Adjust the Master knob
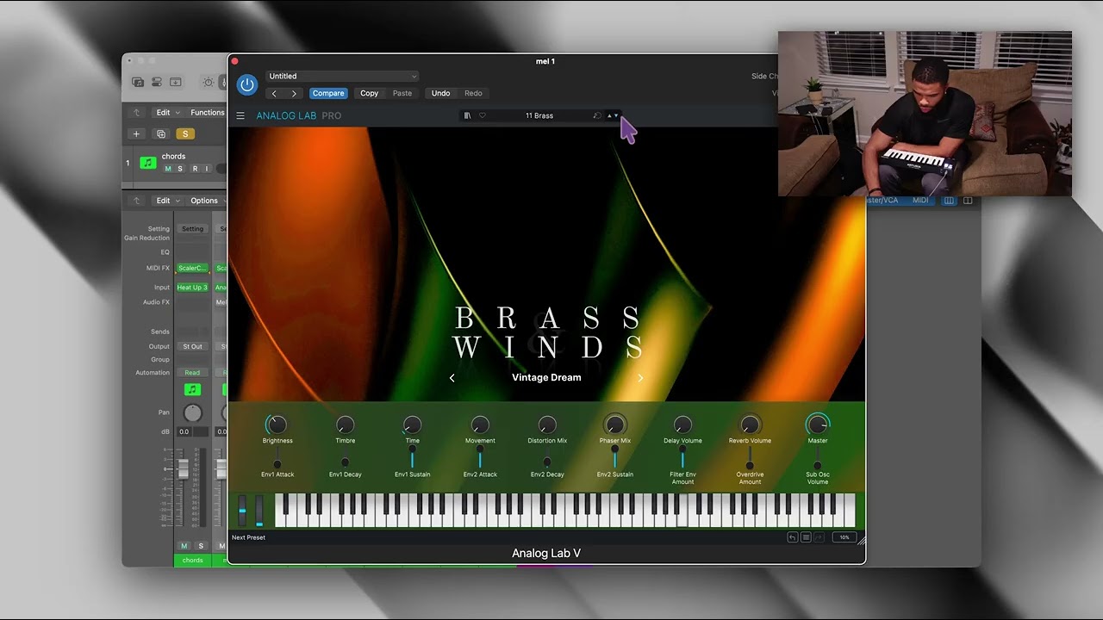 click(x=817, y=425)
